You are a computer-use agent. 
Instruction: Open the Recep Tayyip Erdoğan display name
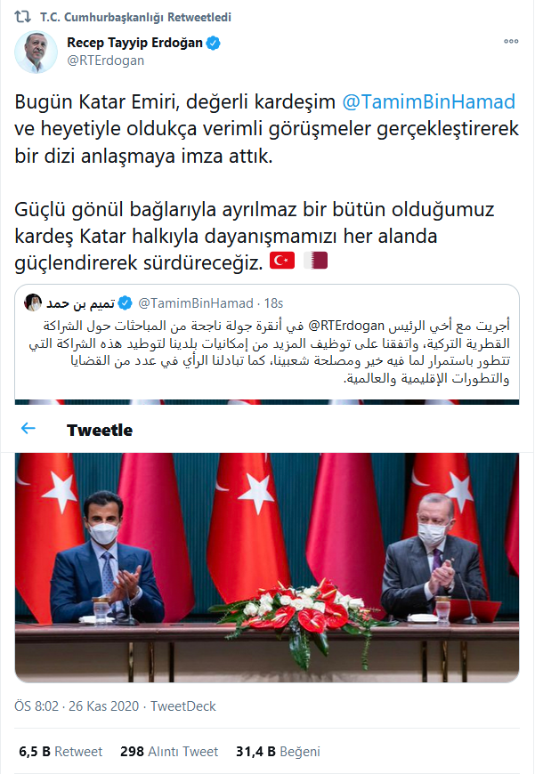(x=134, y=43)
